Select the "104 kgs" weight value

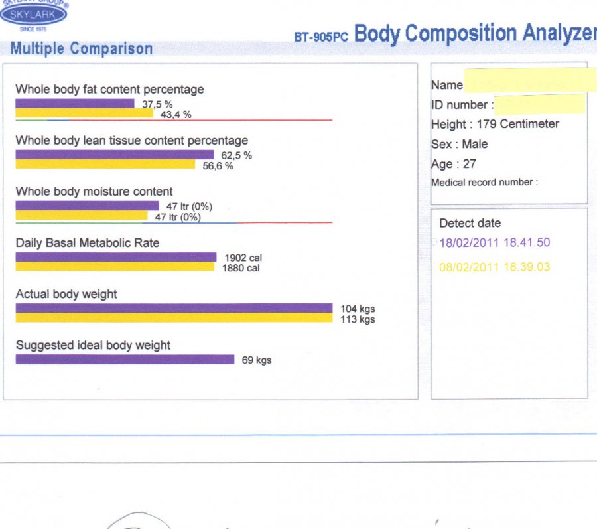coord(358,309)
